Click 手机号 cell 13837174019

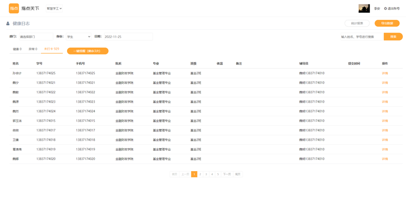pyautogui.click(x=85, y=149)
